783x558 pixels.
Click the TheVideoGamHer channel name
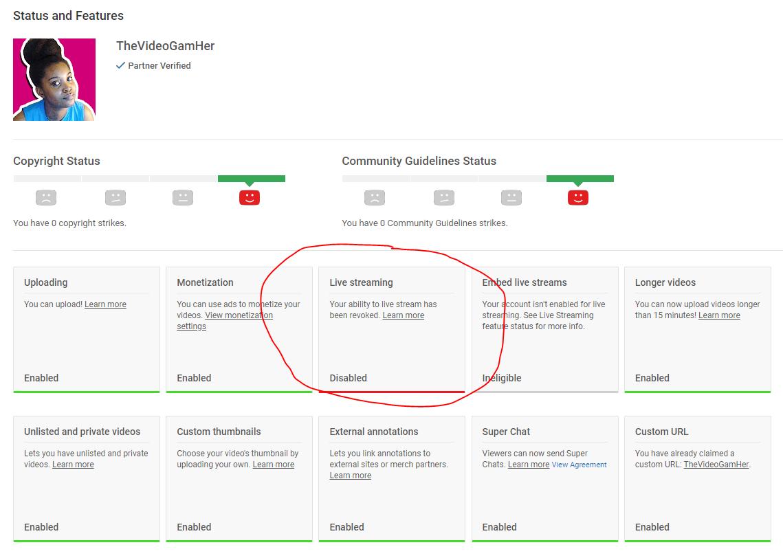(165, 46)
